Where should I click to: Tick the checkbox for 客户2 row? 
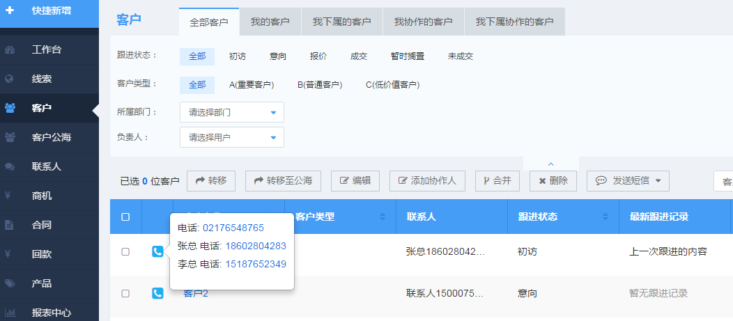click(x=125, y=293)
